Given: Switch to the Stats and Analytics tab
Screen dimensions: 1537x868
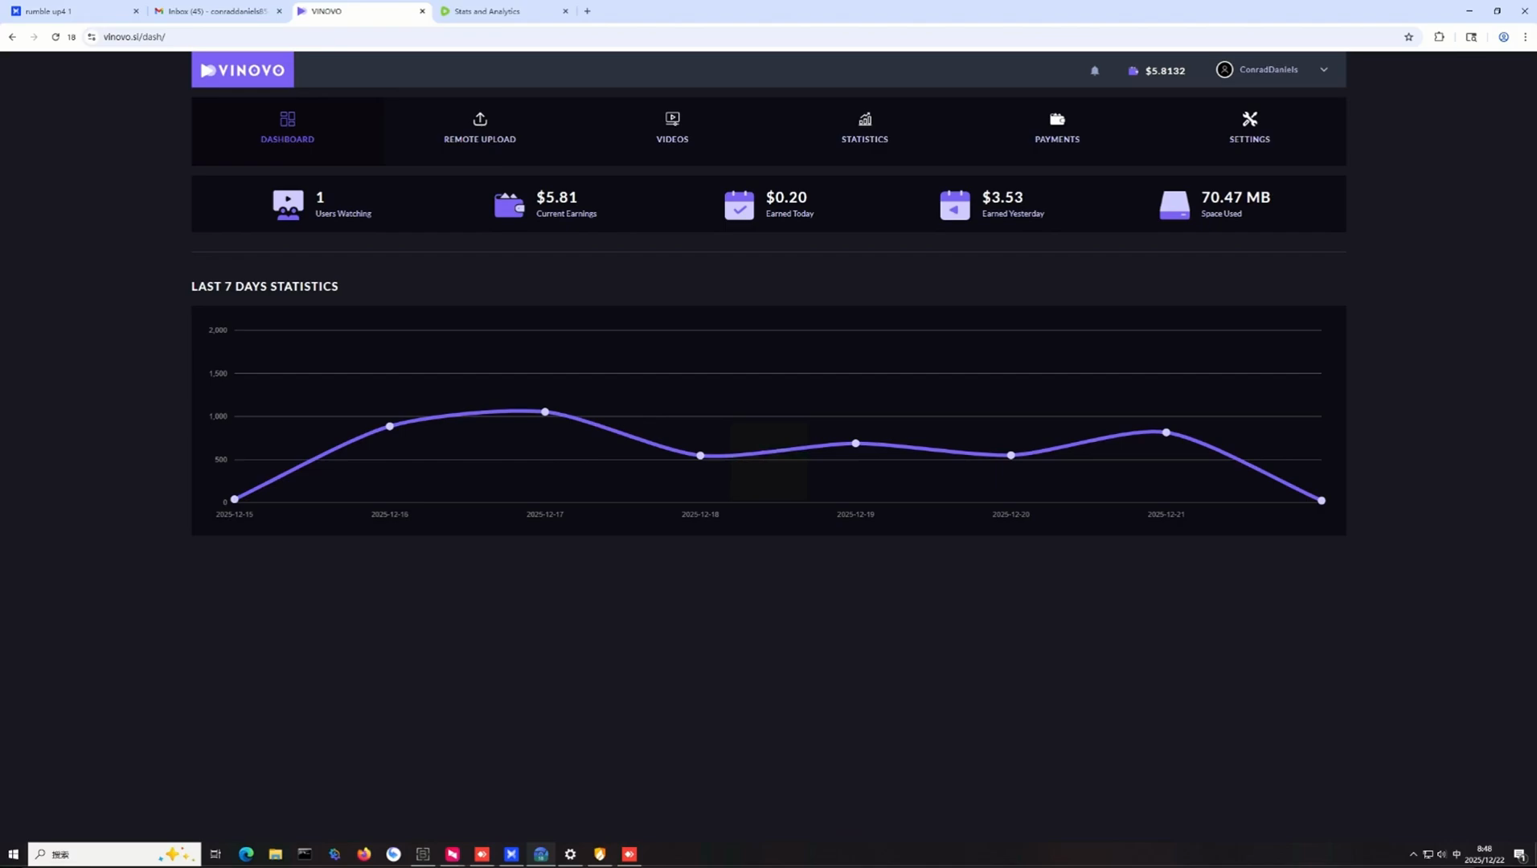Looking at the screenshot, I should [x=505, y=11].
